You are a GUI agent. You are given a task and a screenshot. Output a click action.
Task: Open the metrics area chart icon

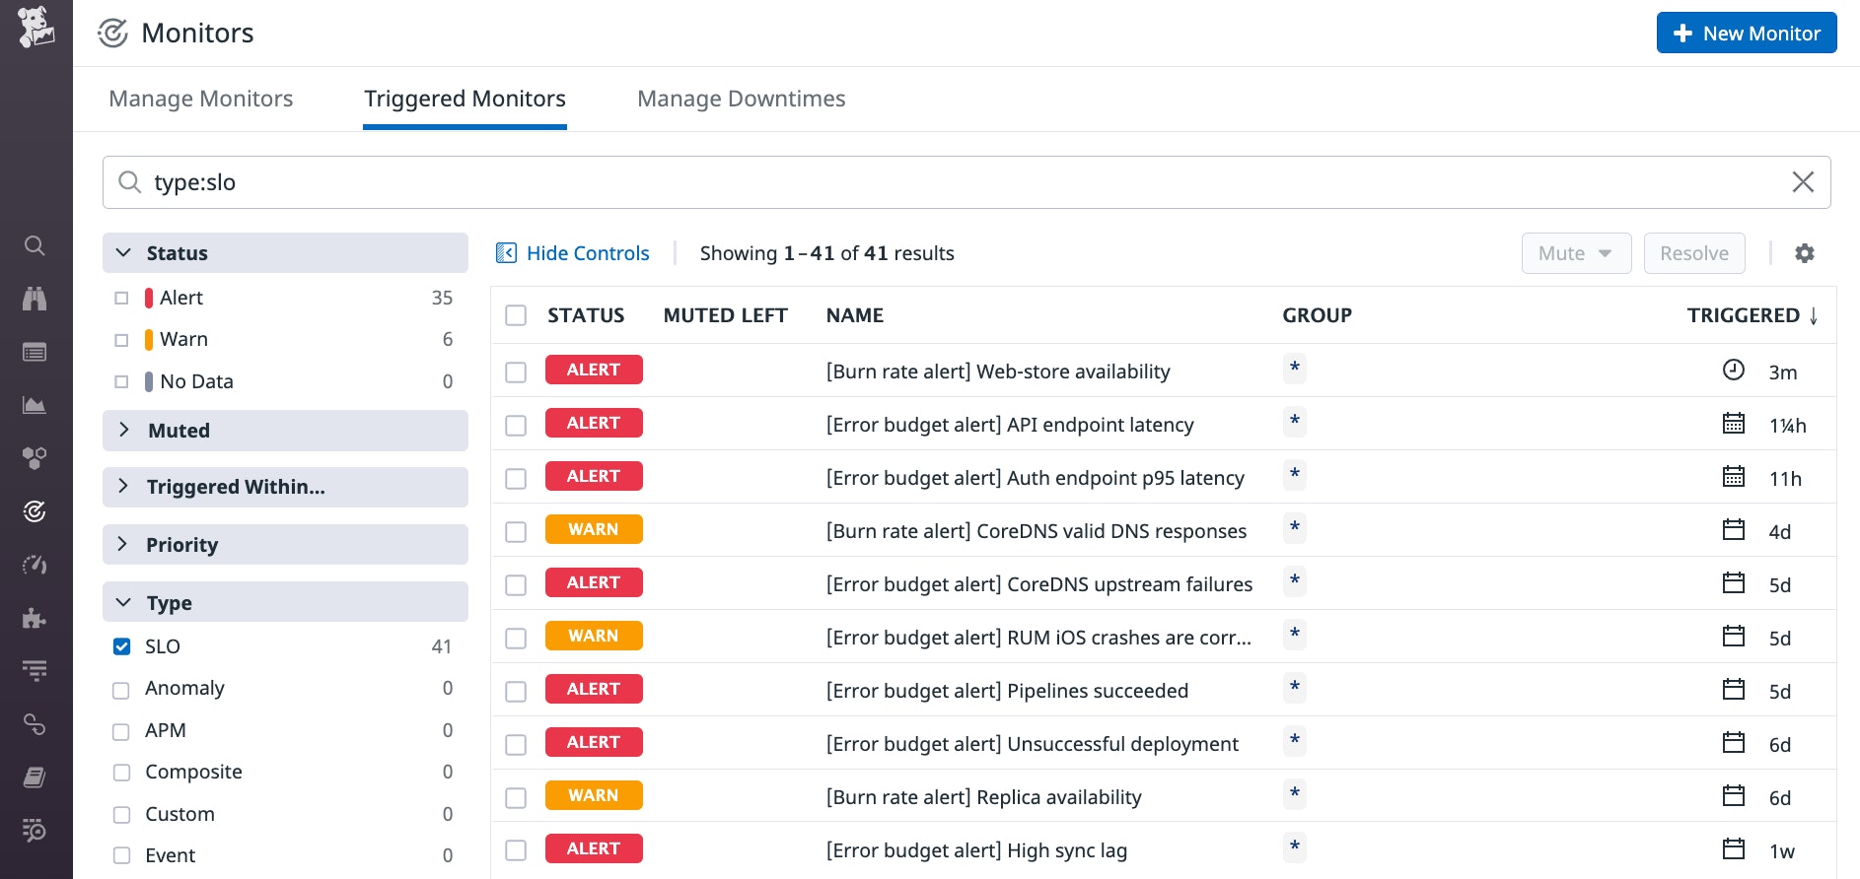pyautogui.click(x=35, y=405)
